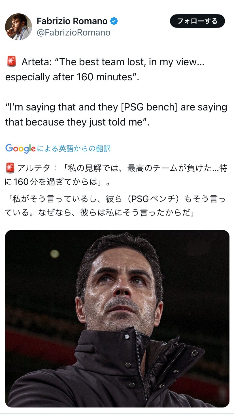This screenshot has height=418, width=234.
Task: Click the word "Arteta:" in the tweet
Action: tap(37, 62)
